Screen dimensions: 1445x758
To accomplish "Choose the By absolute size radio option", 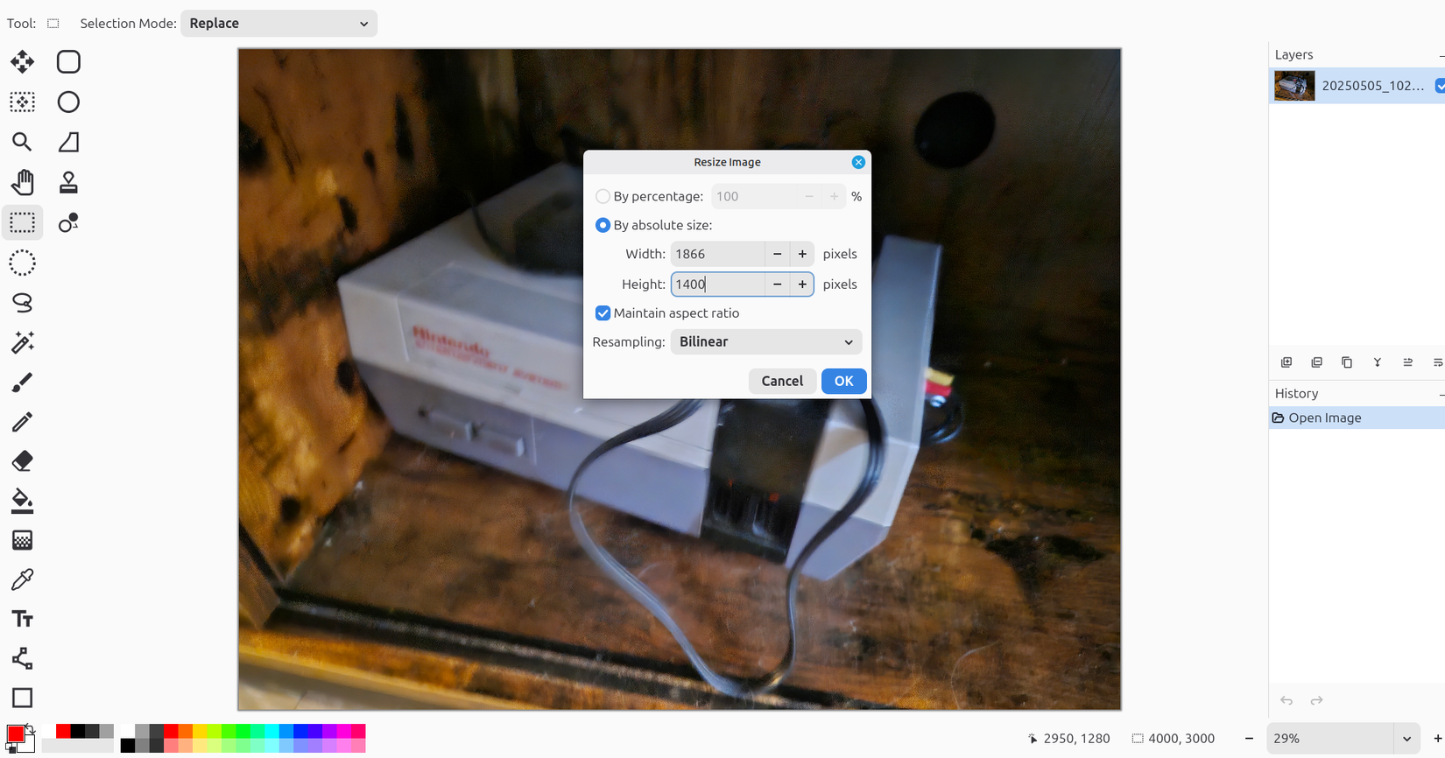I will 603,225.
